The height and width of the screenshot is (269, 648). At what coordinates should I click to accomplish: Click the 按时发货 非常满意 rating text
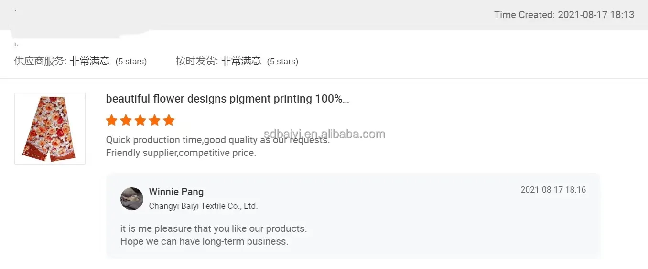[237, 61]
